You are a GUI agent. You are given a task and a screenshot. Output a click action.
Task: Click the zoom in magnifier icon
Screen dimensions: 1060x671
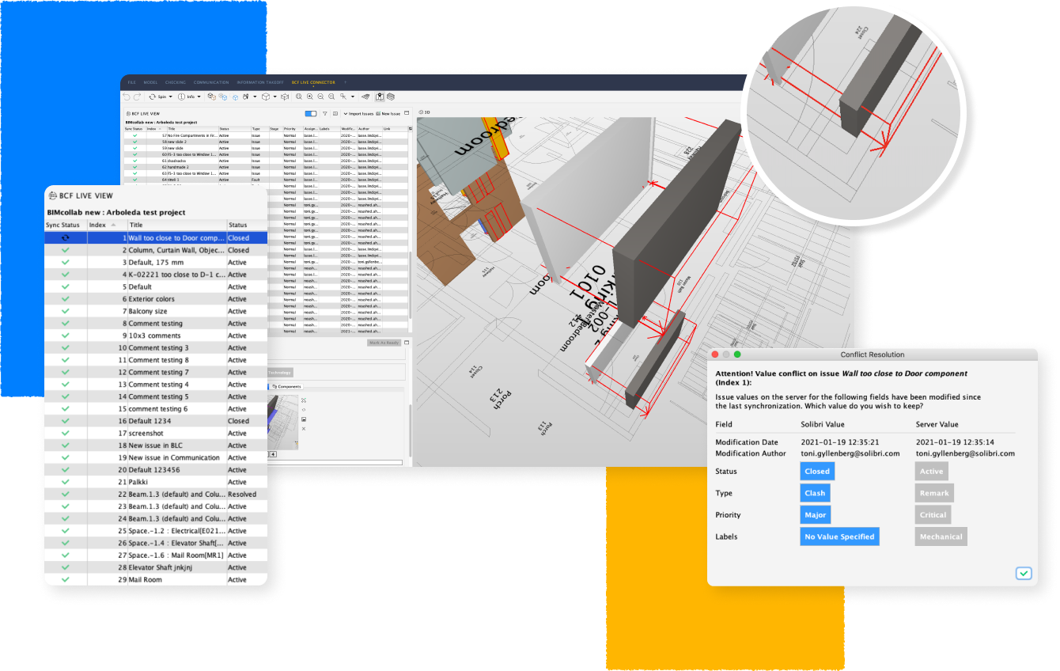pos(310,97)
